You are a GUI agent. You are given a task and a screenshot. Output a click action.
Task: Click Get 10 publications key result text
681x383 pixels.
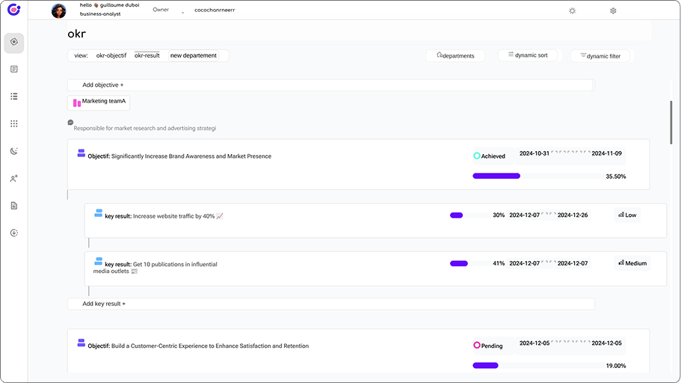click(x=155, y=267)
